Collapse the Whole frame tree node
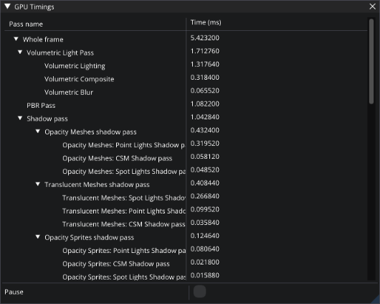This screenshot has width=380, height=304. (16, 39)
